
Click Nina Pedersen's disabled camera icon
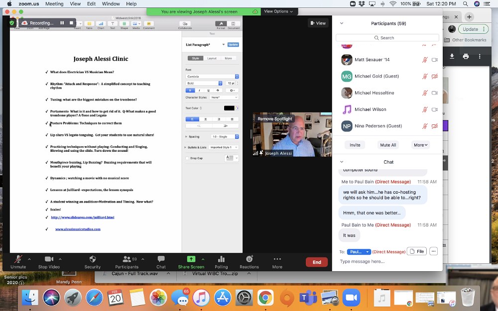(x=434, y=126)
